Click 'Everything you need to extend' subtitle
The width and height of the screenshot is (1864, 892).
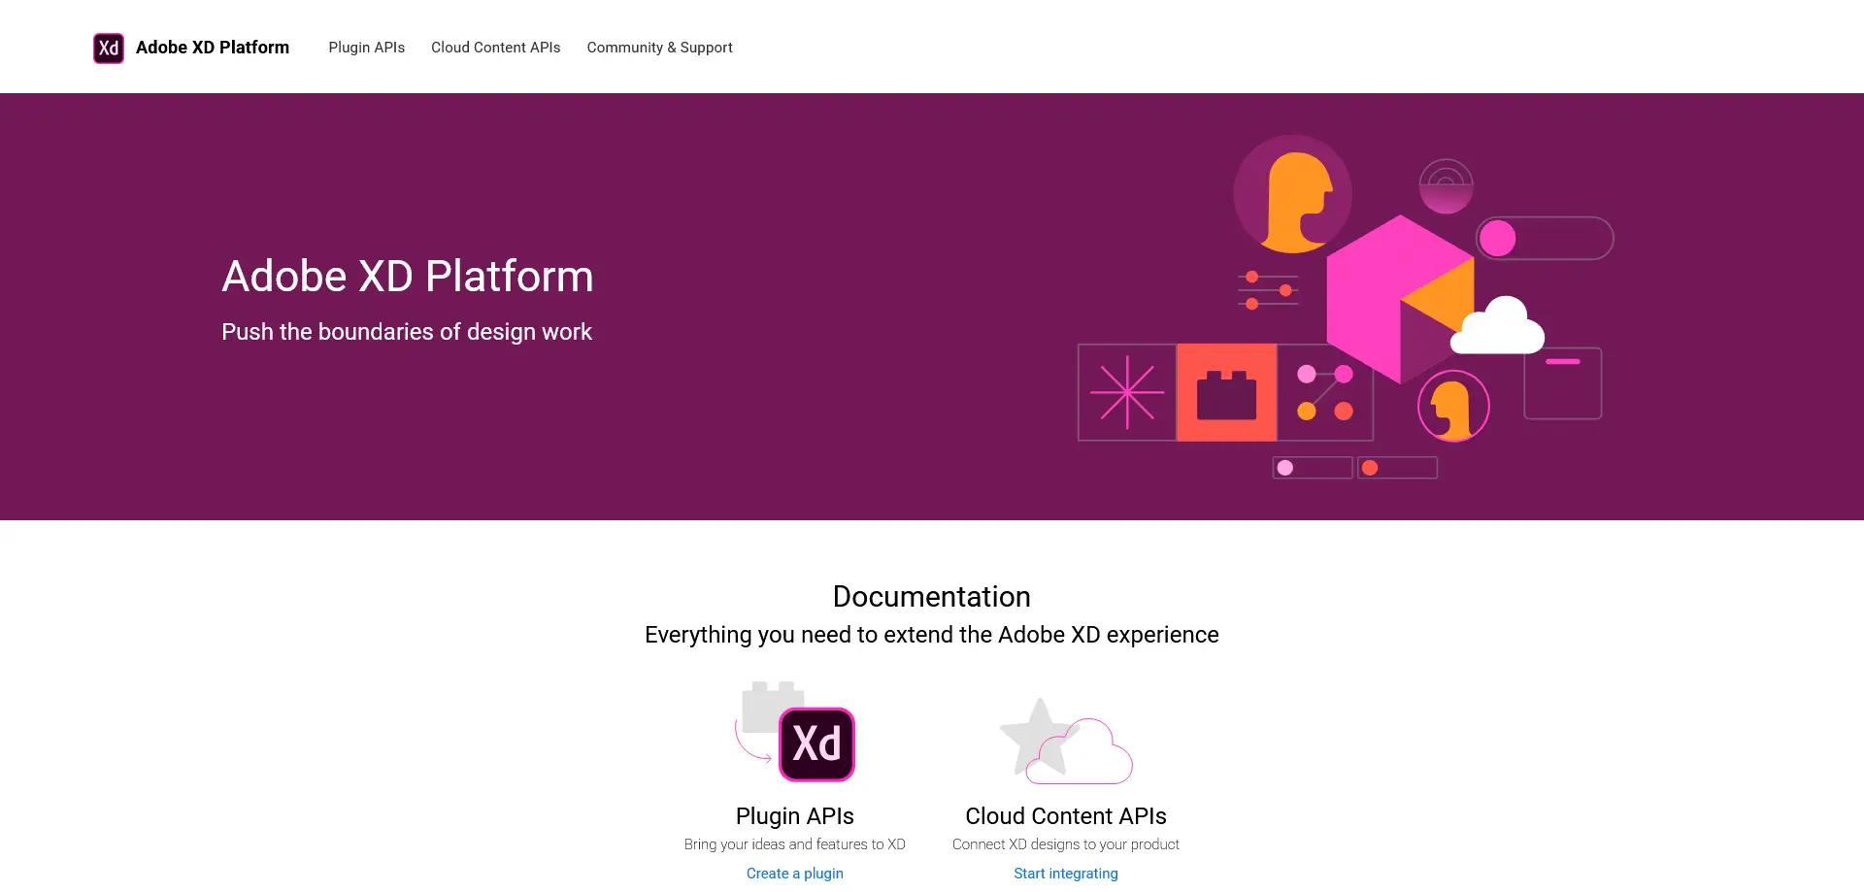click(x=932, y=635)
